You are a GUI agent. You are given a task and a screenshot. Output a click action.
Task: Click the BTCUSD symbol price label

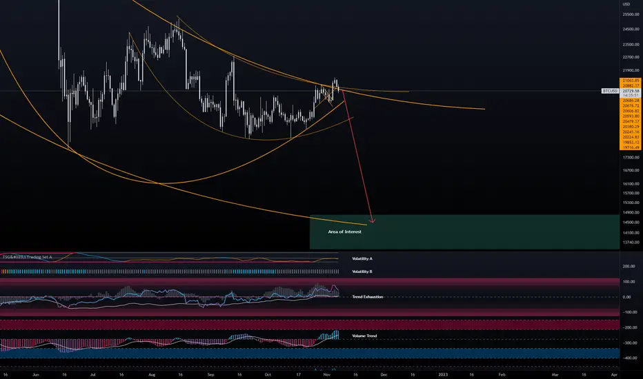click(x=610, y=90)
